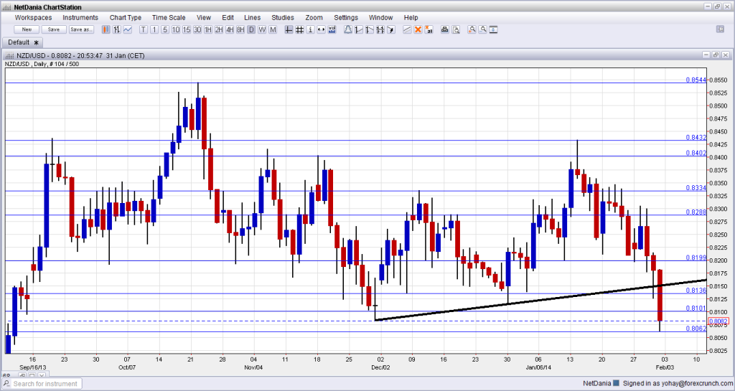Click the toolbar icon with two crossed vertical bars
The height and width of the screenshot is (391, 735).
pyautogui.click(x=380, y=29)
